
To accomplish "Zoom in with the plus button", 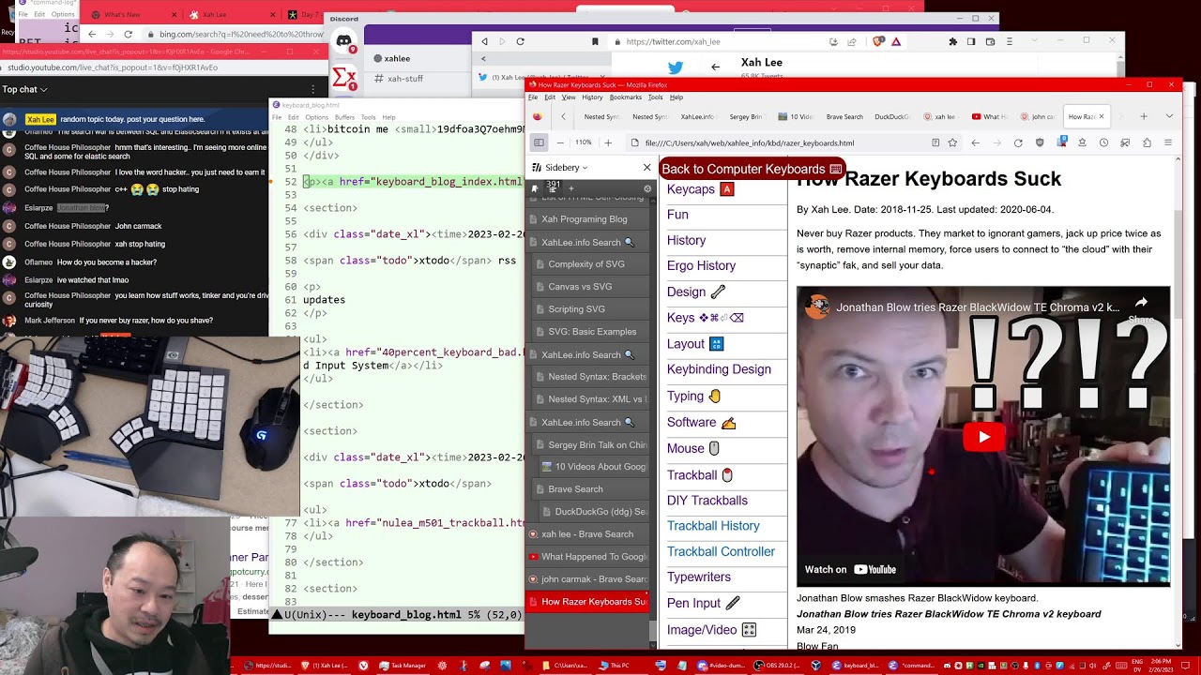I will point(607,142).
